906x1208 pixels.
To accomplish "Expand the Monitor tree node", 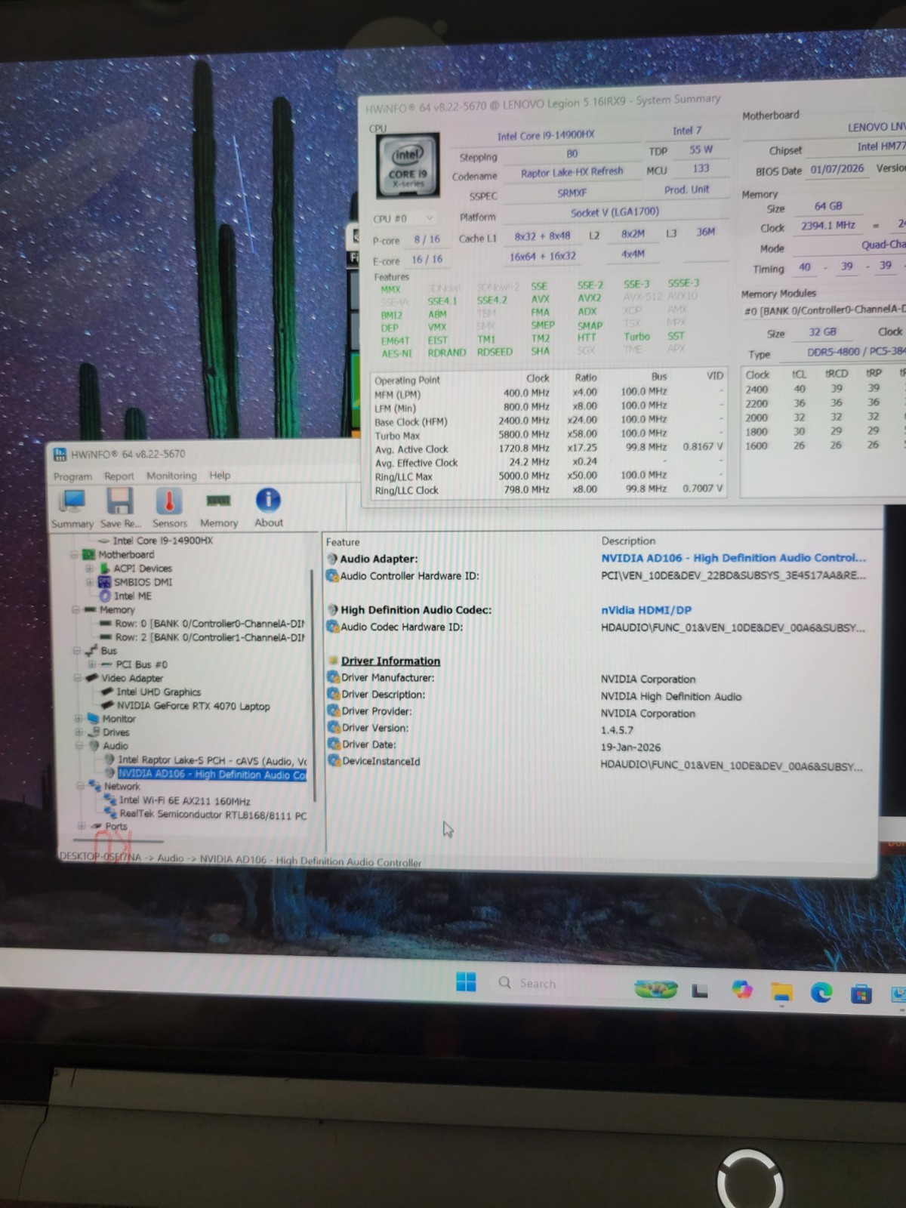I will (78, 719).
